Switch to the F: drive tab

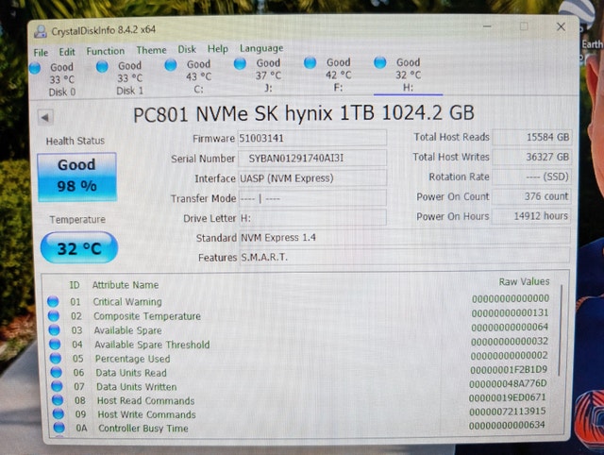[x=338, y=76]
